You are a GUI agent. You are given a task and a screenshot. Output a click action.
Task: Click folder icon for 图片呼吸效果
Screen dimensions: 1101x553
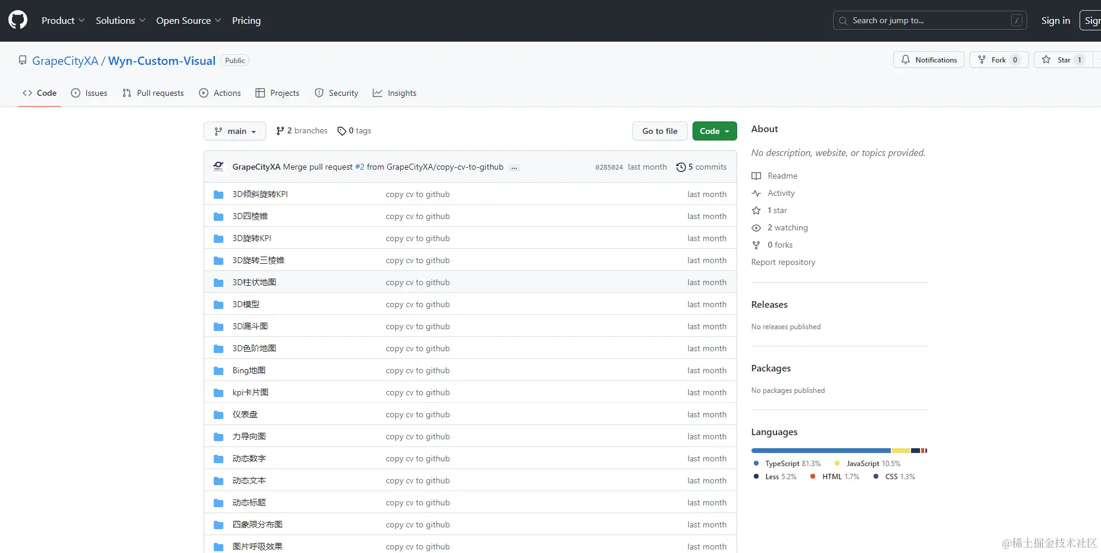(x=219, y=547)
